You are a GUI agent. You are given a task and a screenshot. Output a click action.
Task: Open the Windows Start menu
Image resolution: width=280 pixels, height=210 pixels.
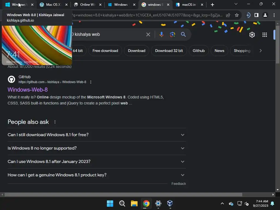click(x=110, y=203)
